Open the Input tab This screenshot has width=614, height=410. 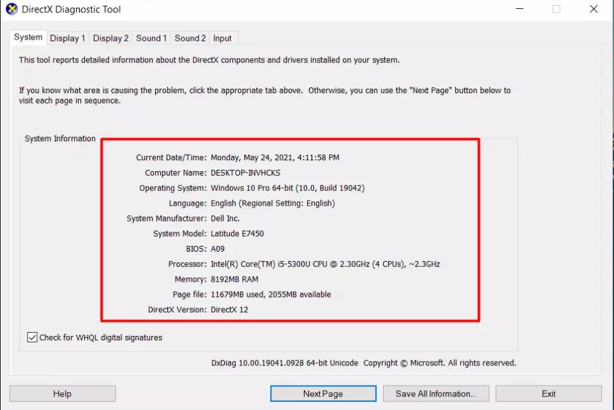[x=222, y=38]
